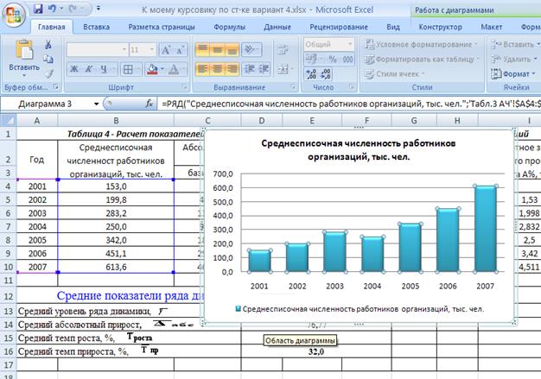Decrease the indent

point(249,69)
